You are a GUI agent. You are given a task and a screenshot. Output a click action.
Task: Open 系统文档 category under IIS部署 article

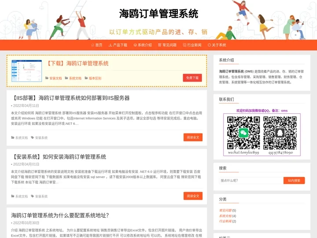pos(22,138)
